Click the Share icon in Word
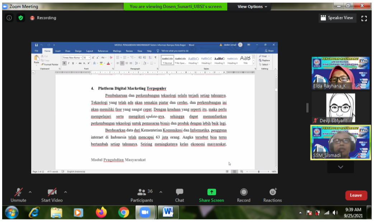374x222 pixels. point(269,51)
